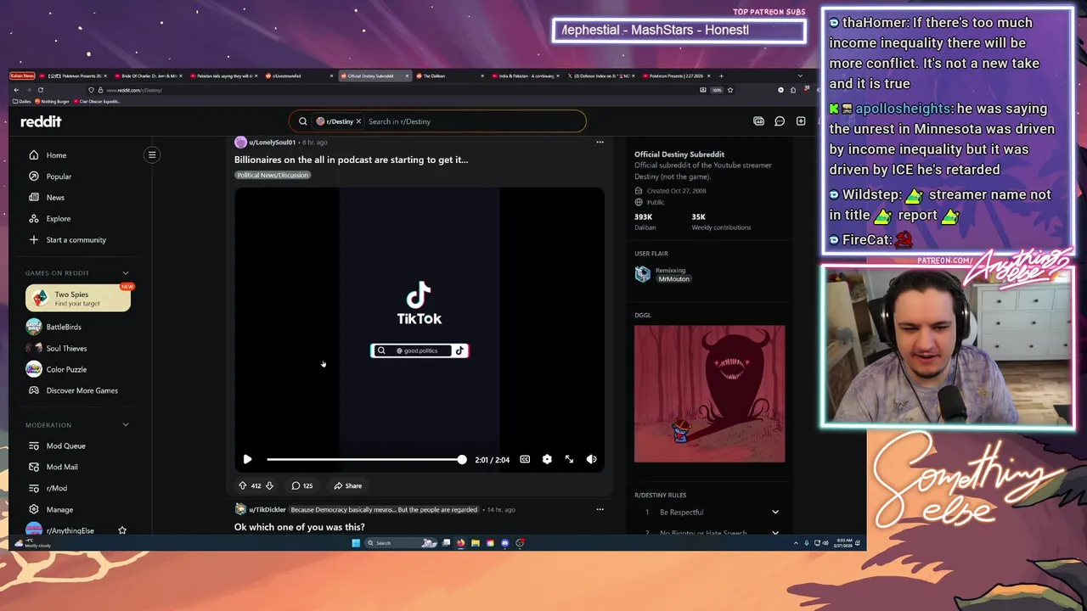This screenshot has width=1087, height=611.
Task: Enter fullscreen on the video
Action: coord(569,459)
